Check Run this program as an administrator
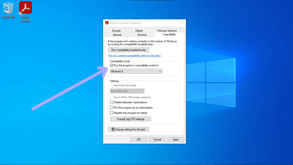Screen dimensions: 293x165 tap(112, 107)
